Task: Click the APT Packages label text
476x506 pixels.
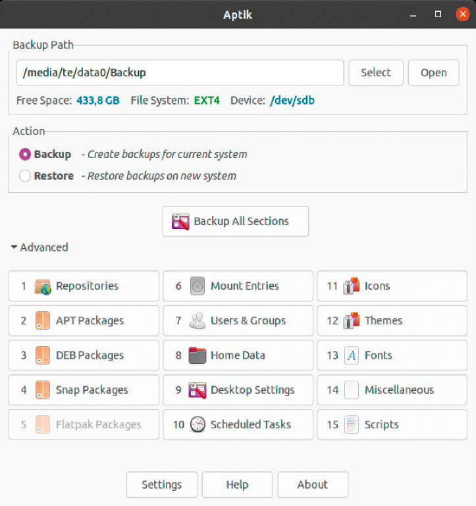Action: 90,320
